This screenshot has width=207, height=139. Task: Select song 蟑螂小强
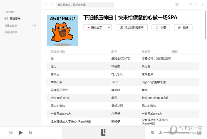pyautogui.click(x=57, y=82)
